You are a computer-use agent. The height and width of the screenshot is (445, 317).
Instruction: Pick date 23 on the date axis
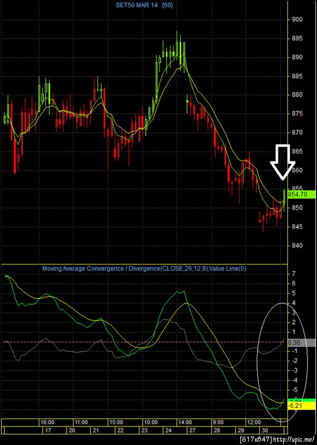point(144,430)
